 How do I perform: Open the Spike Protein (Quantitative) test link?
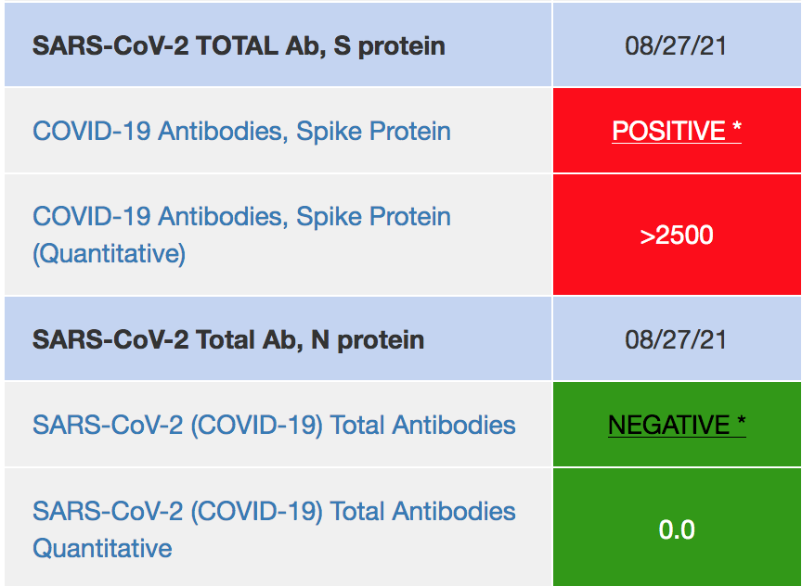pos(241,217)
